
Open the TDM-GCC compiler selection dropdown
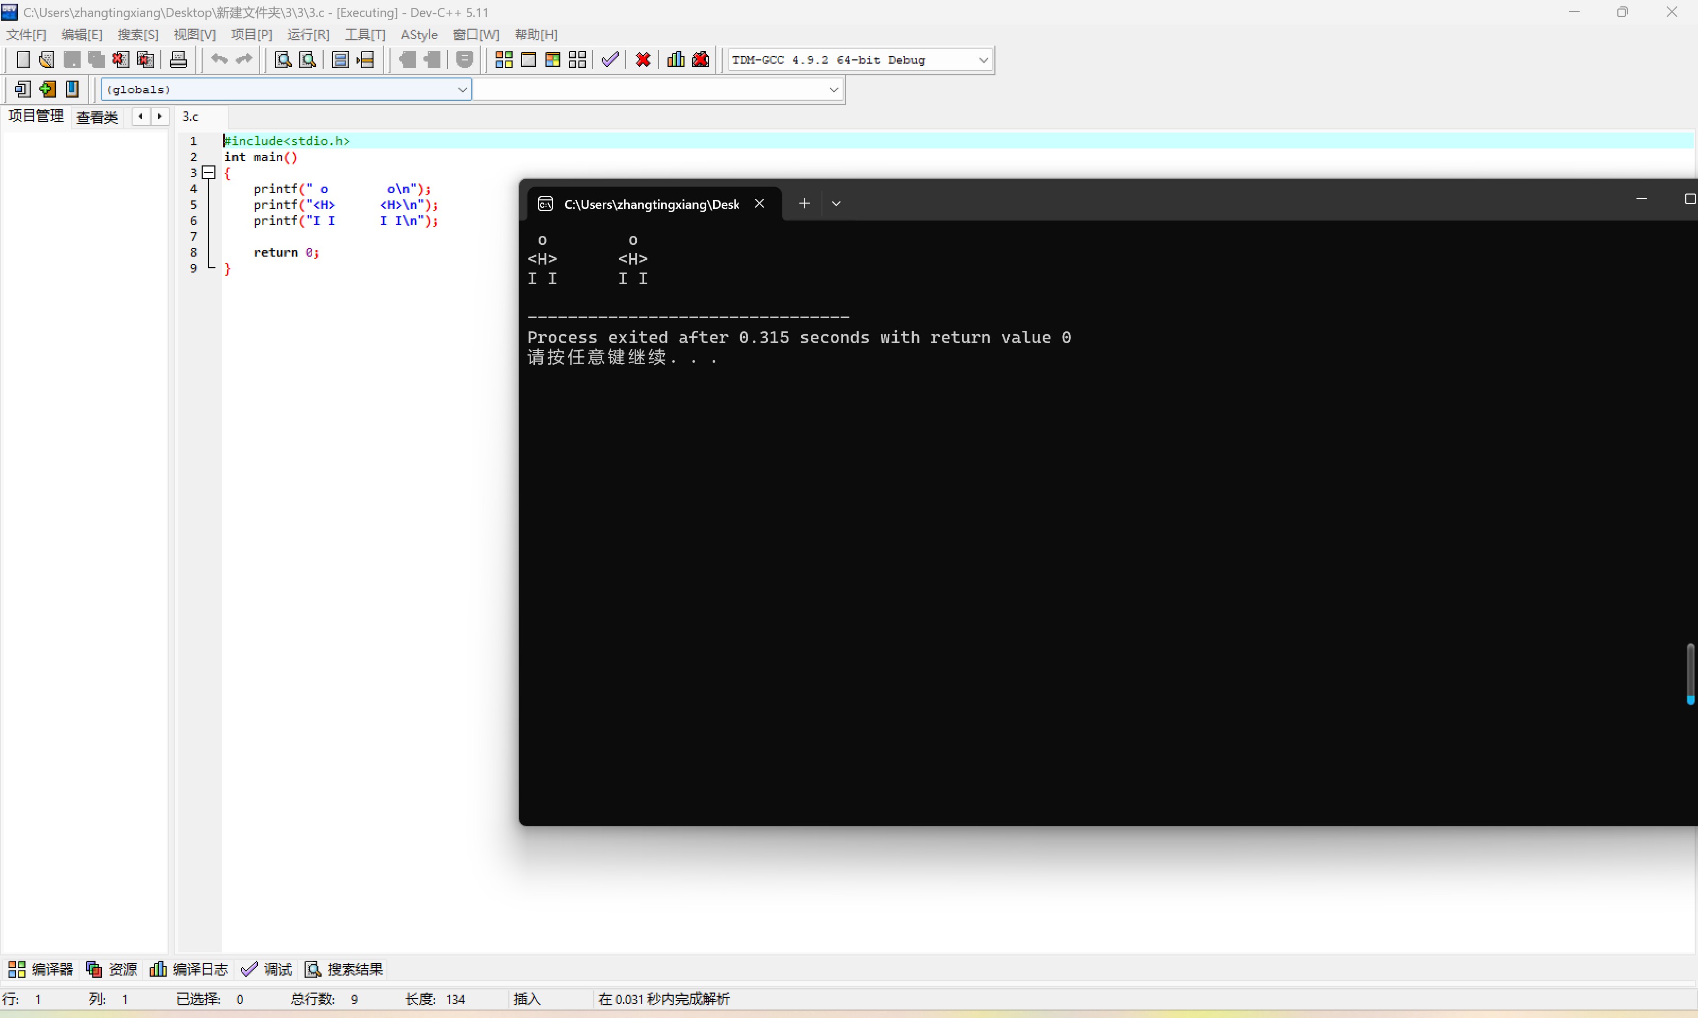tap(983, 60)
